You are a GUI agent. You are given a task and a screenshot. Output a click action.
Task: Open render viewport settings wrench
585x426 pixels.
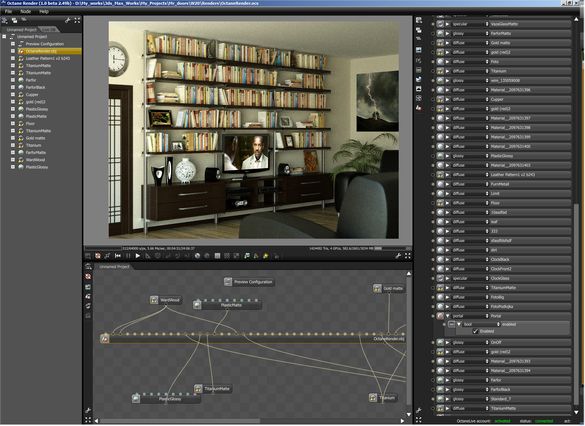click(398, 256)
